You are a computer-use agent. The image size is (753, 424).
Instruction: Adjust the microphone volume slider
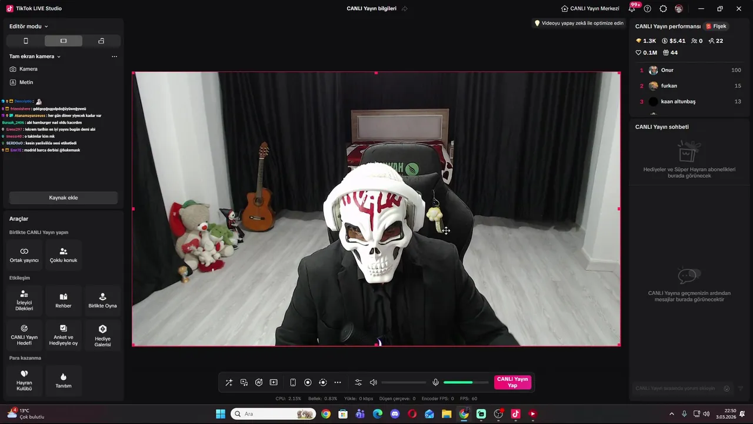point(466,383)
